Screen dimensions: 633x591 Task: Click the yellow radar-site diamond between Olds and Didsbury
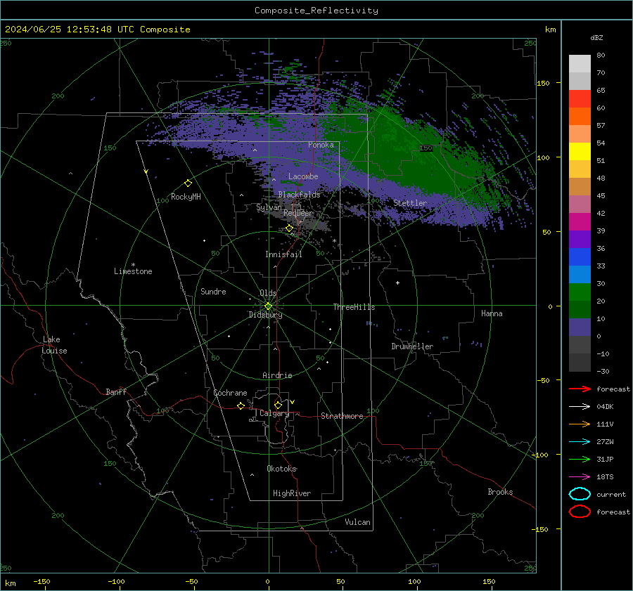pyautogui.click(x=268, y=306)
